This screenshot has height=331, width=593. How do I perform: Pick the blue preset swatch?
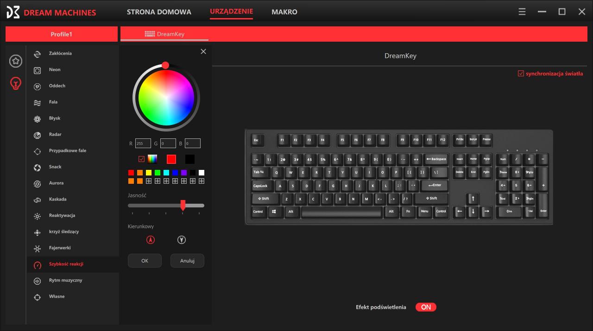click(175, 173)
